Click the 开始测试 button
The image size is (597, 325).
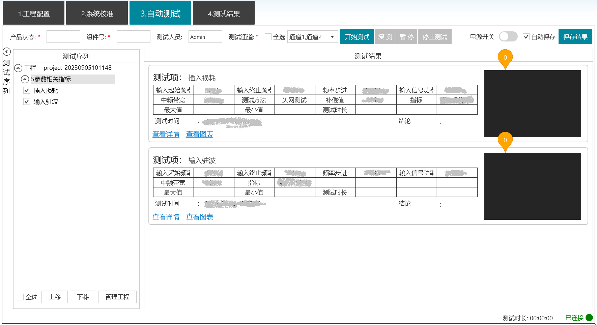[357, 37]
